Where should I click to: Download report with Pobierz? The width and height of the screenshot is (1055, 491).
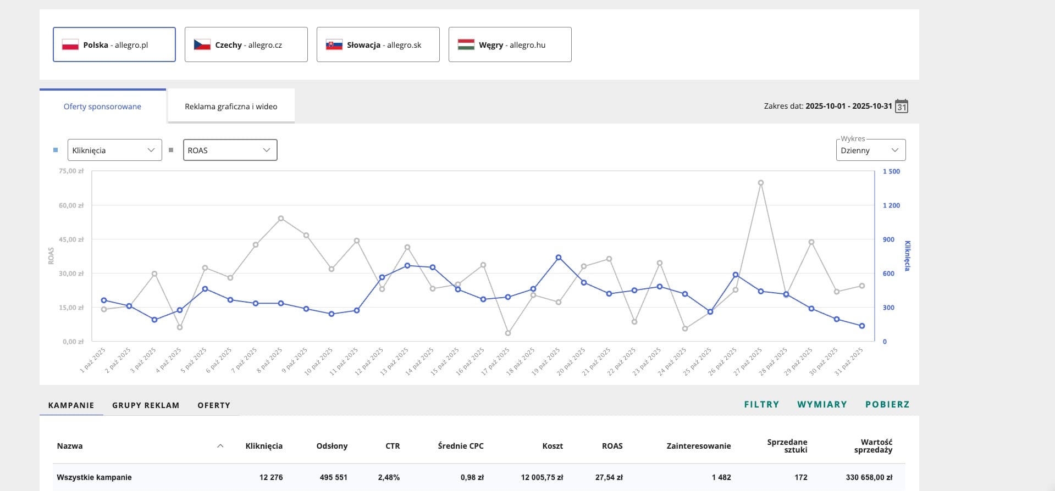(x=887, y=404)
